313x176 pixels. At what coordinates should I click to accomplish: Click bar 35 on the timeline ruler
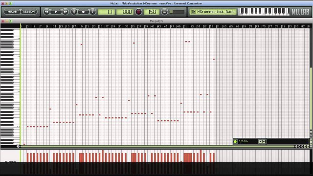pyautogui.click(x=133, y=26)
